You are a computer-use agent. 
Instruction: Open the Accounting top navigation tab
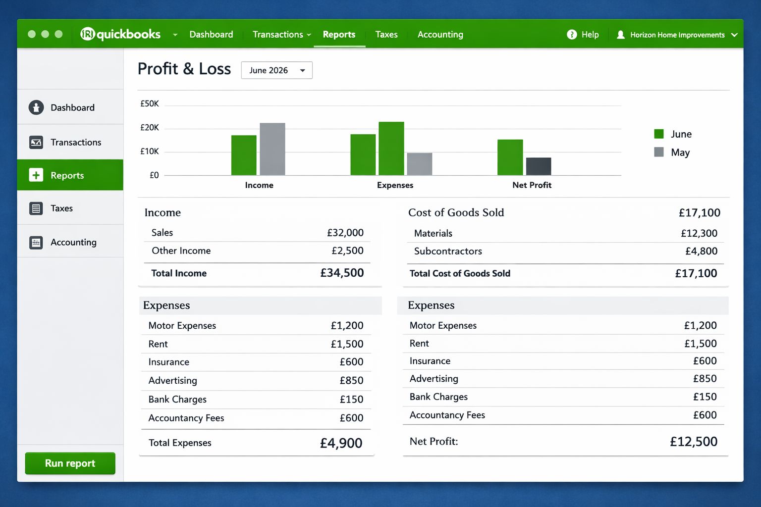[440, 34]
